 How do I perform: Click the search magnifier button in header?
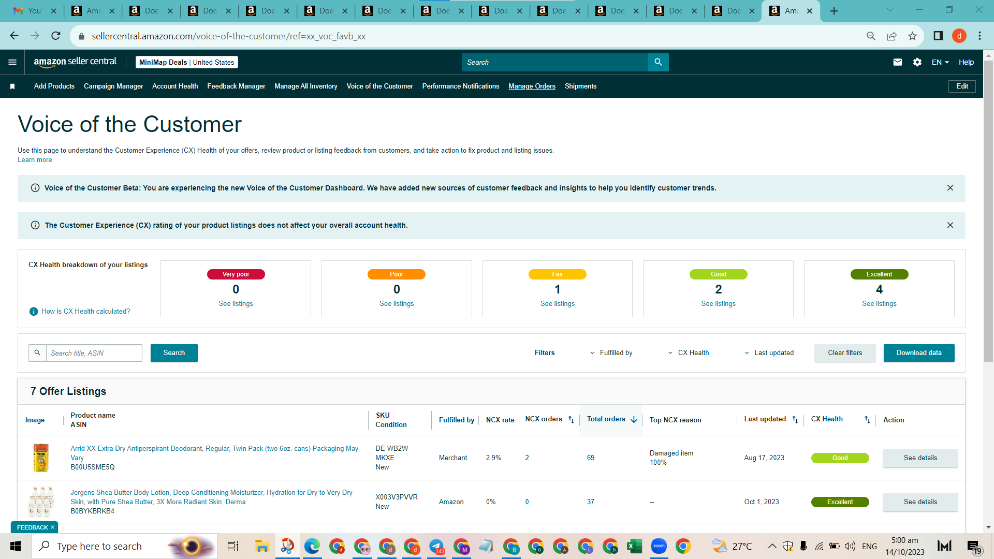pos(658,62)
